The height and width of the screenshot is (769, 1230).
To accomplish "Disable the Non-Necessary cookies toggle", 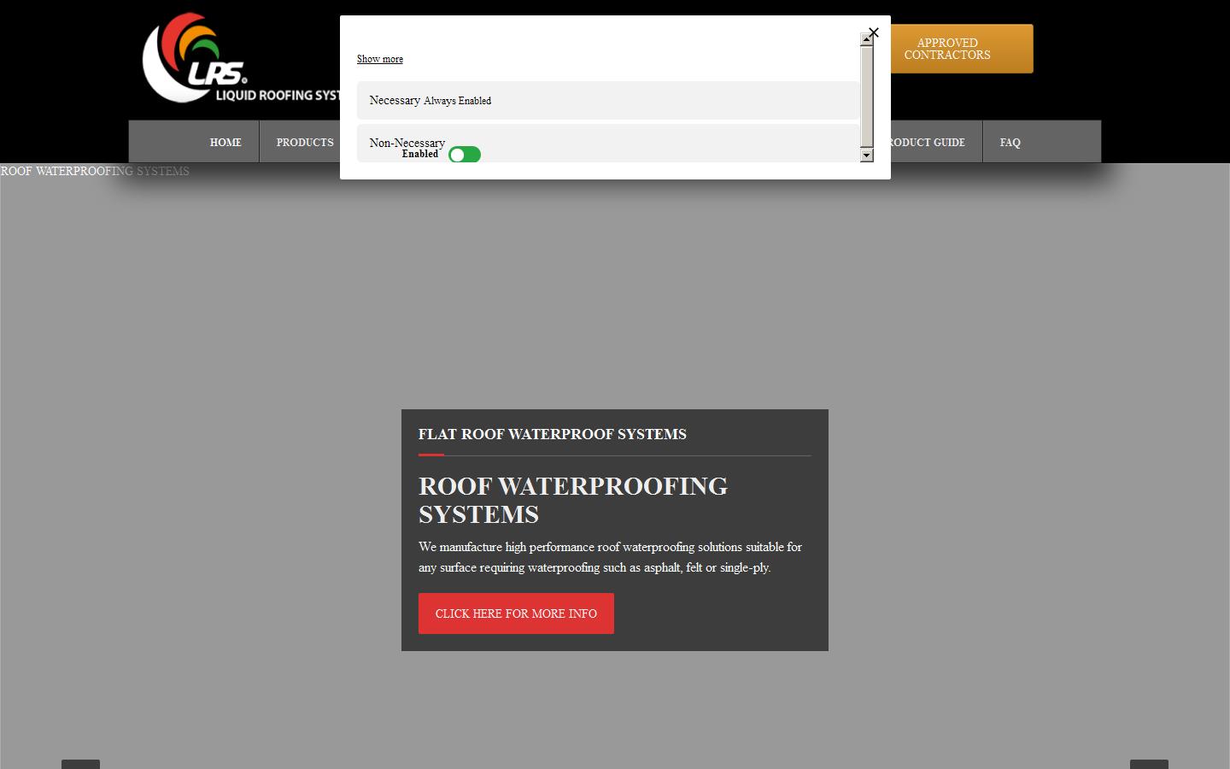I will click(465, 154).
